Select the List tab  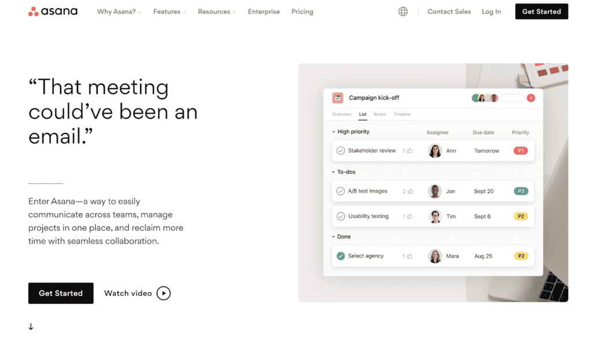pos(363,115)
